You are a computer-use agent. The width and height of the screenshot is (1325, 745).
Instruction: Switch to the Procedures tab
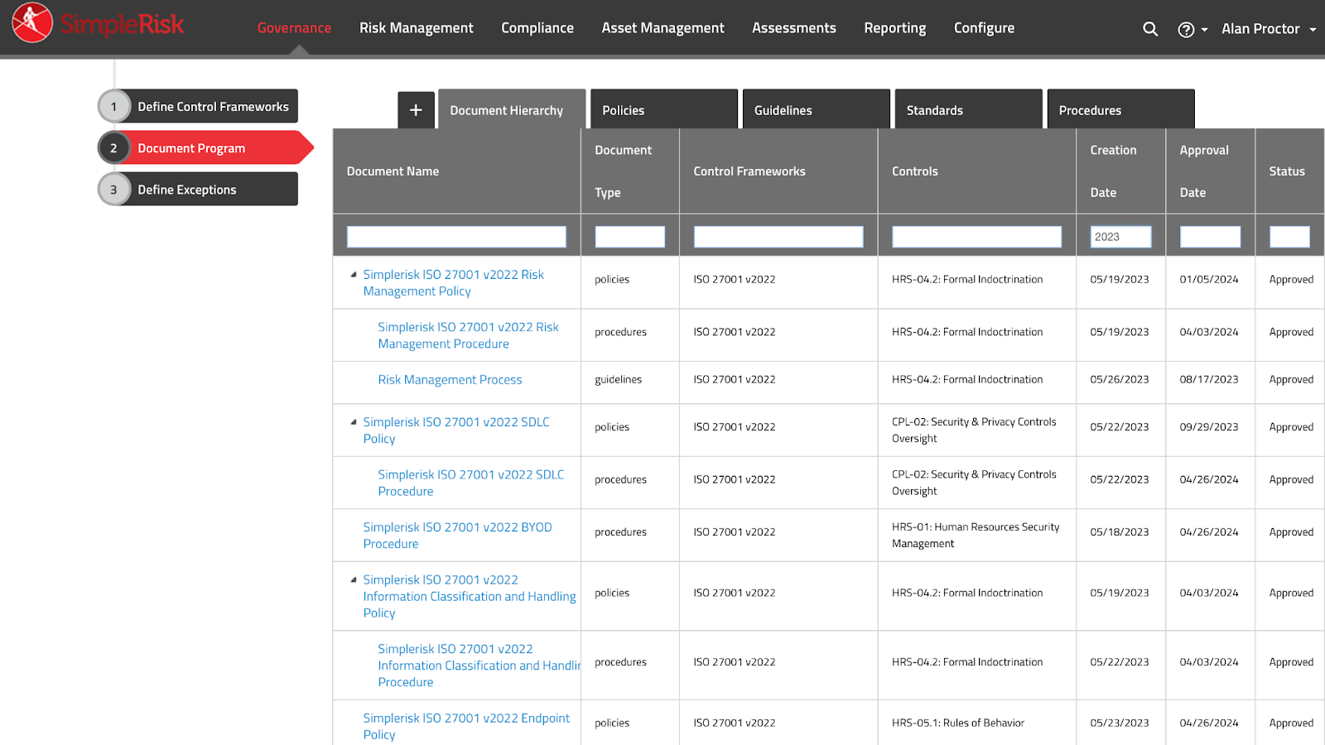tap(1120, 110)
